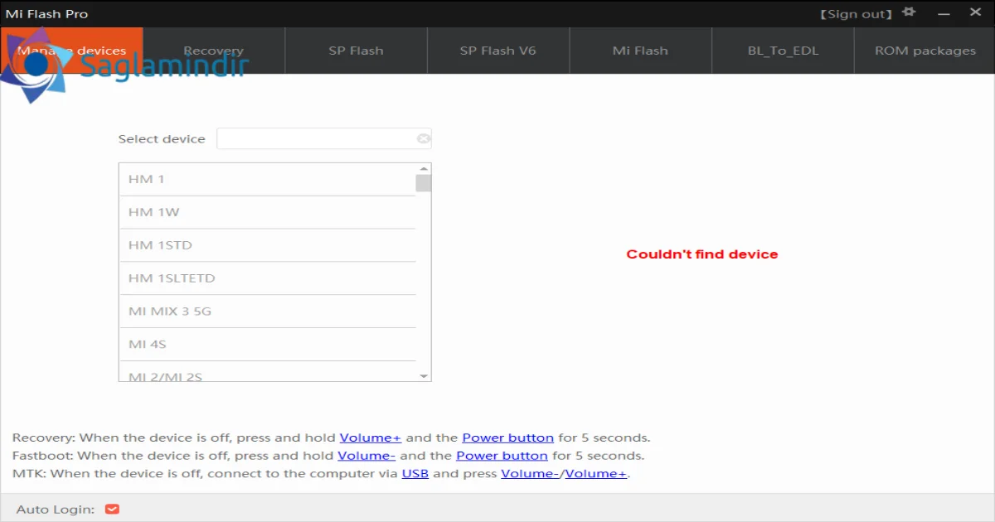Open the Volume- link in Fastboot instructions
Image resolution: width=995 pixels, height=522 pixels.
coord(366,456)
